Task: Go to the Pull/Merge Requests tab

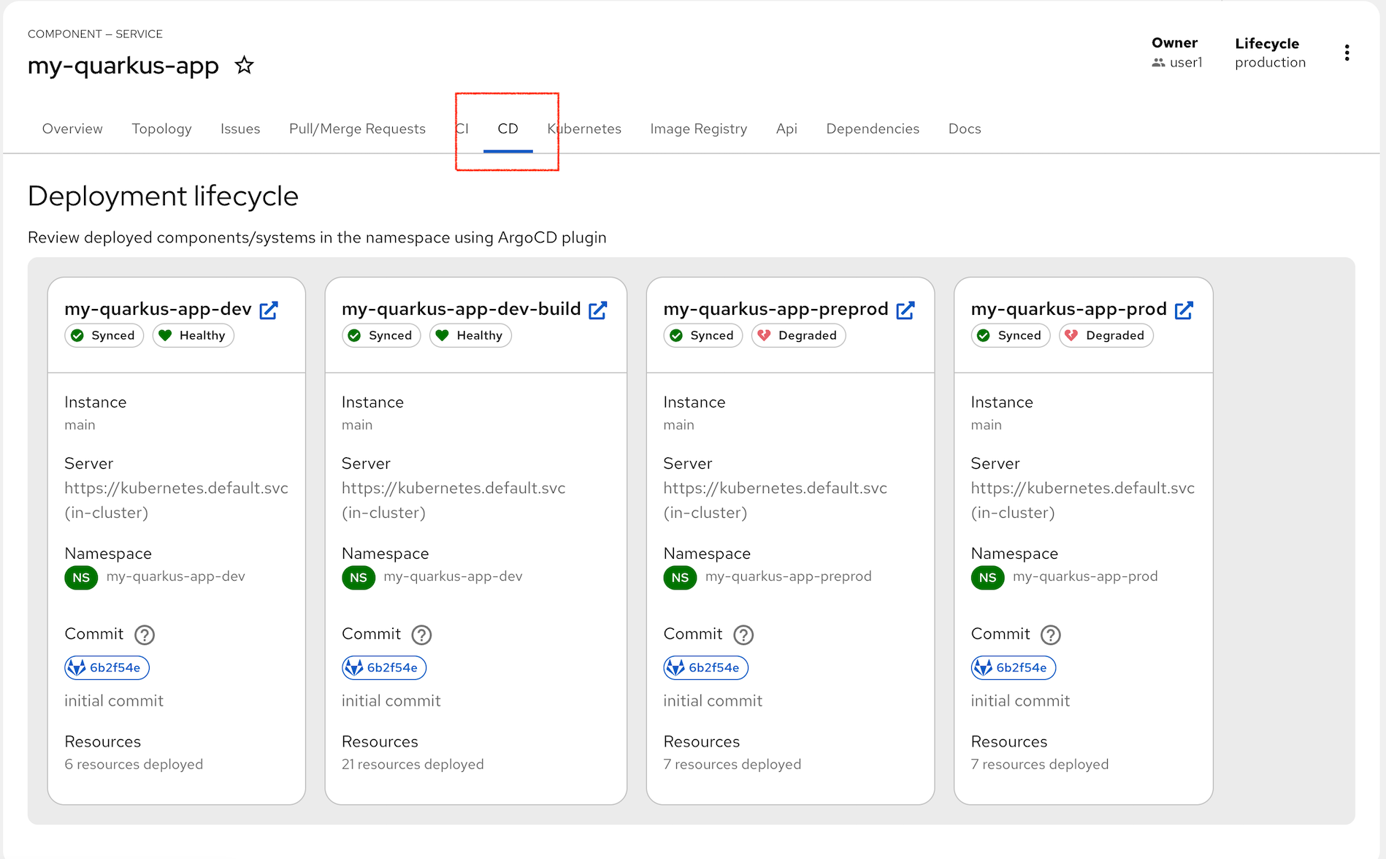Action: pyautogui.click(x=357, y=129)
